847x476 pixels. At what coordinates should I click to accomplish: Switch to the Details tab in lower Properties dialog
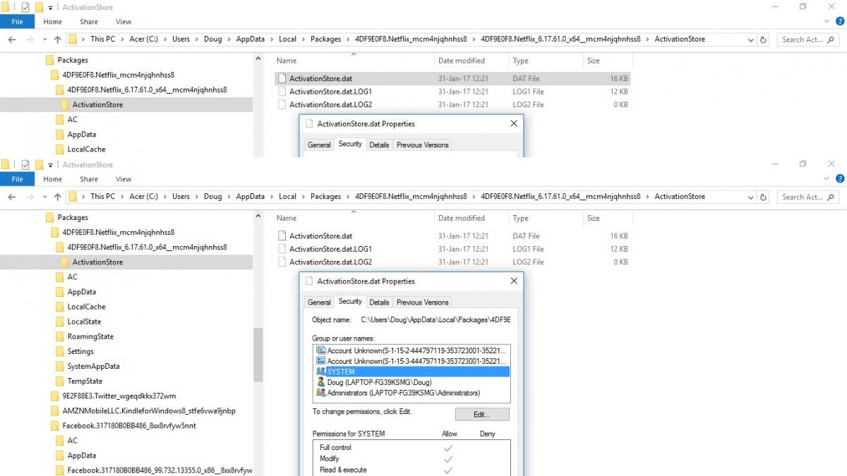(379, 302)
